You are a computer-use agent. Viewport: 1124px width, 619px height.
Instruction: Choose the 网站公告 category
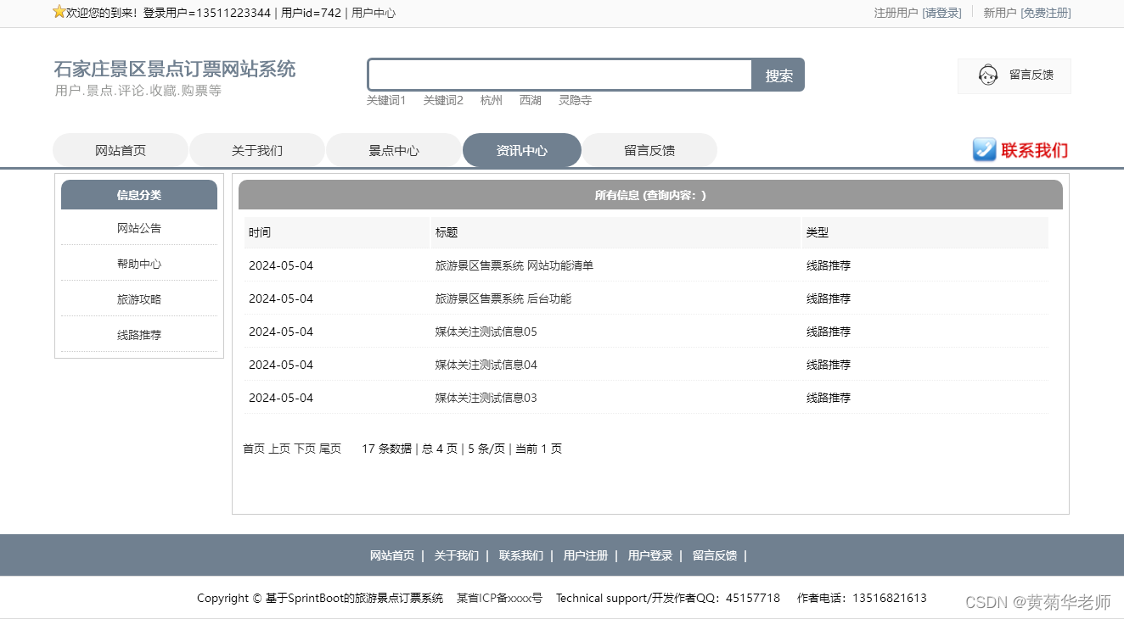139,228
